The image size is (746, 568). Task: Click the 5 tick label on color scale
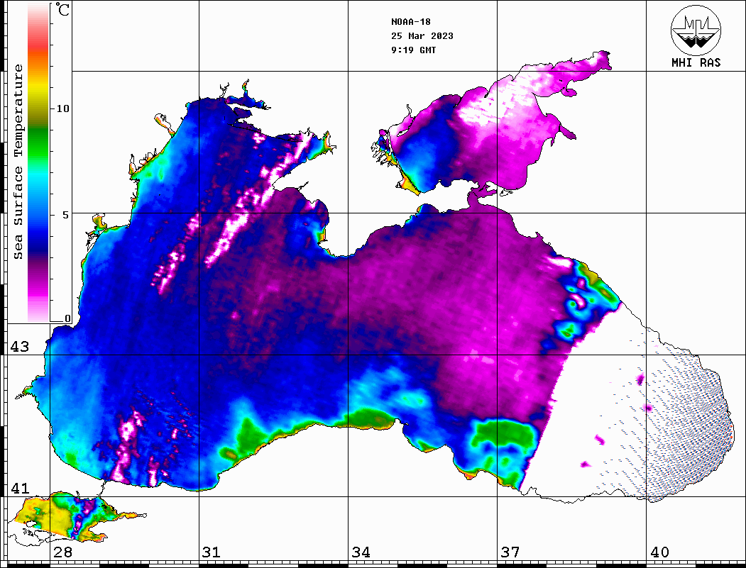(x=67, y=214)
